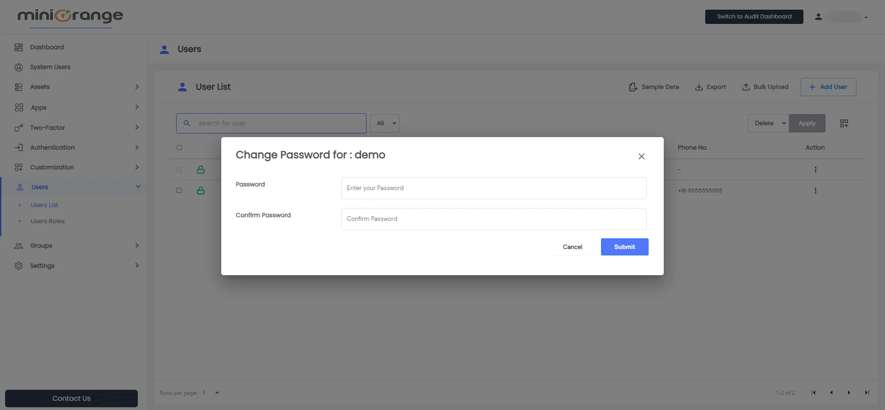Viewport: 885px width, 410px height.
Task: Click the User List person icon
Action: click(x=183, y=87)
